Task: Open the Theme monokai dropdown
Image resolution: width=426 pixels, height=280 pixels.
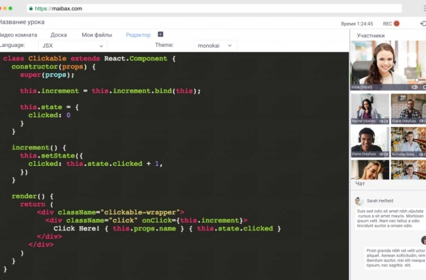Action: click(216, 46)
